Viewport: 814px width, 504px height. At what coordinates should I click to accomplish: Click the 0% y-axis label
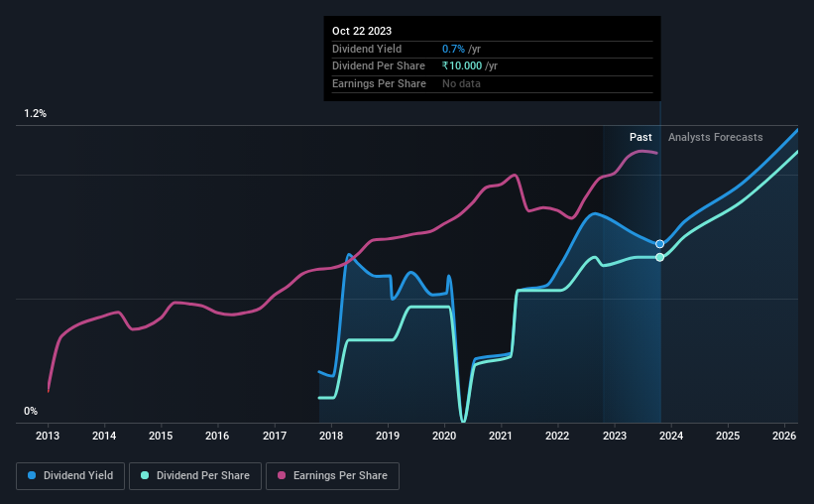tap(31, 411)
